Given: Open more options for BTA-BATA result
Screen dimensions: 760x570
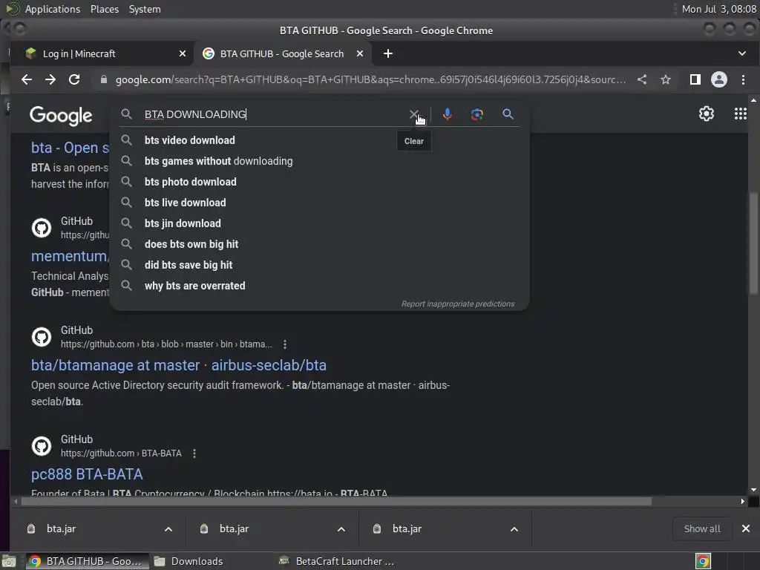Looking at the screenshot, I should coord(194,453).
